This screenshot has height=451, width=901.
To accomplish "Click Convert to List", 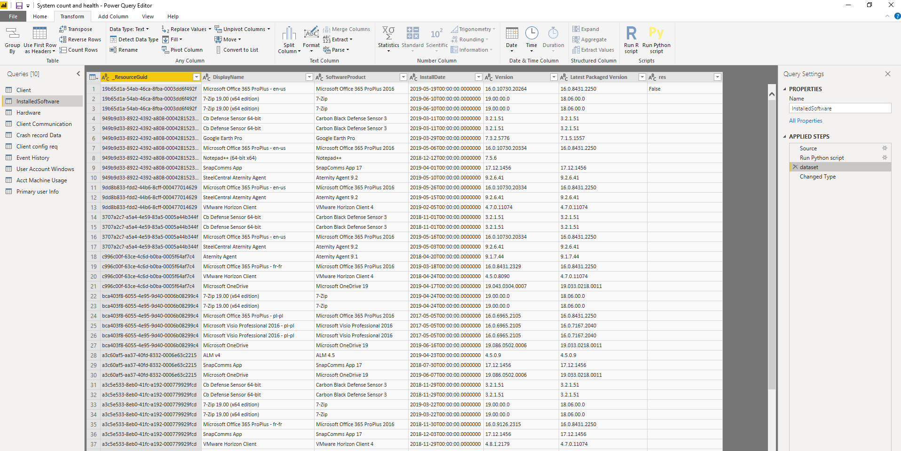I will 237,50.
